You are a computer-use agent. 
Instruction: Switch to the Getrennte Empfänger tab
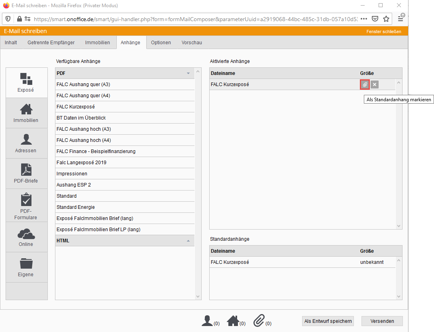(51, 43)
